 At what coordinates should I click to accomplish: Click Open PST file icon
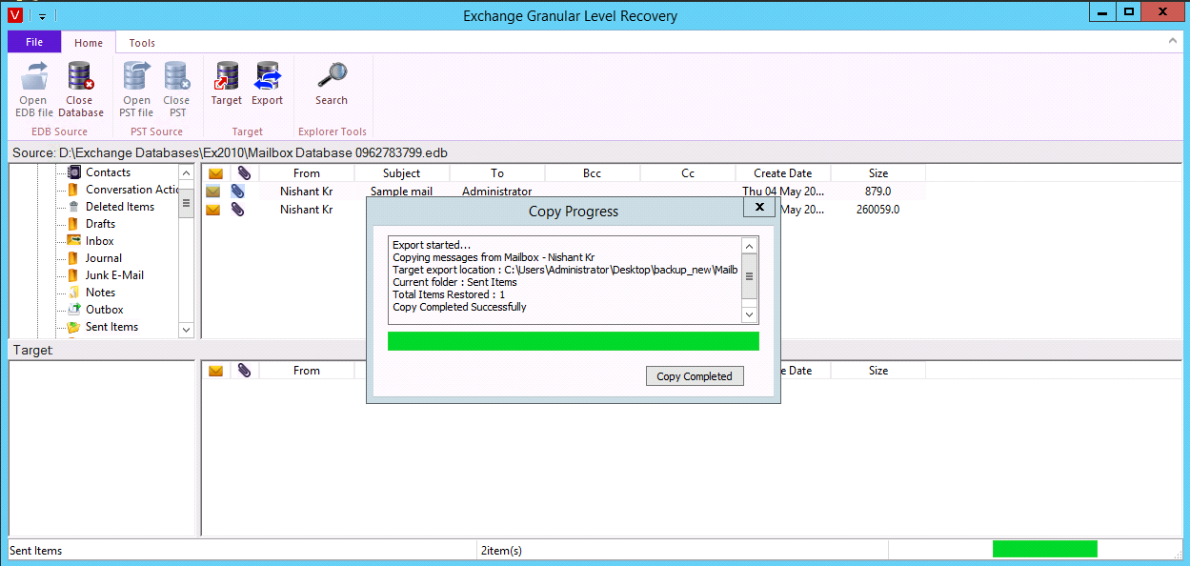[x=136, y=89]
